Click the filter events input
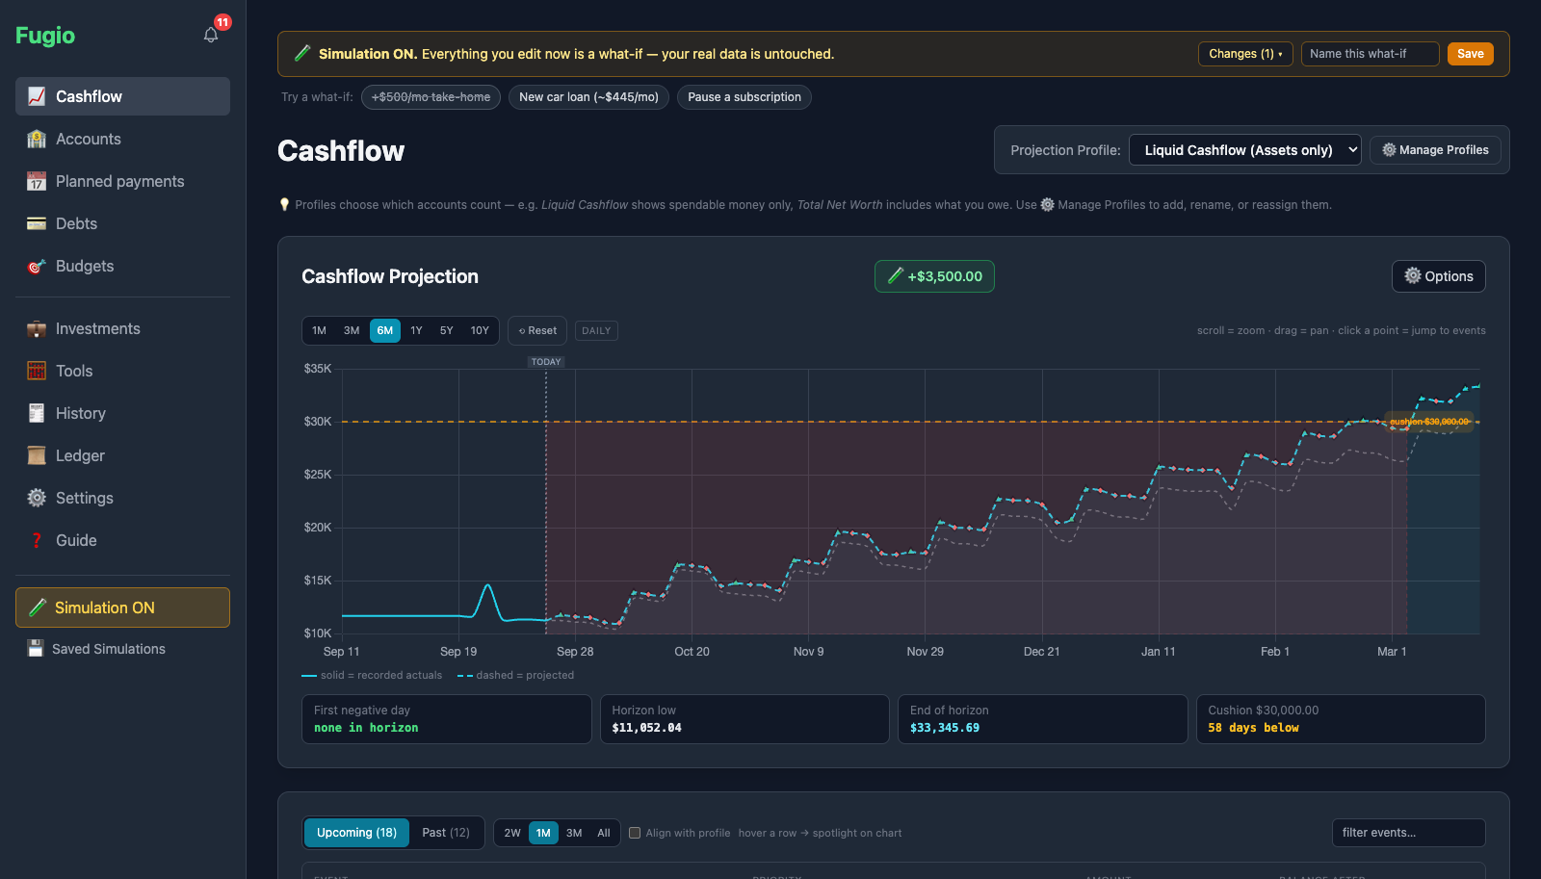 click(x=1408, y=833)
